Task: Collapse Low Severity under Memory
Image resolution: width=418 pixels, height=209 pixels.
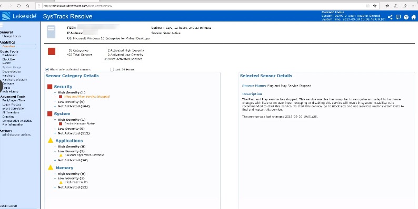Action: coord(55,179)
